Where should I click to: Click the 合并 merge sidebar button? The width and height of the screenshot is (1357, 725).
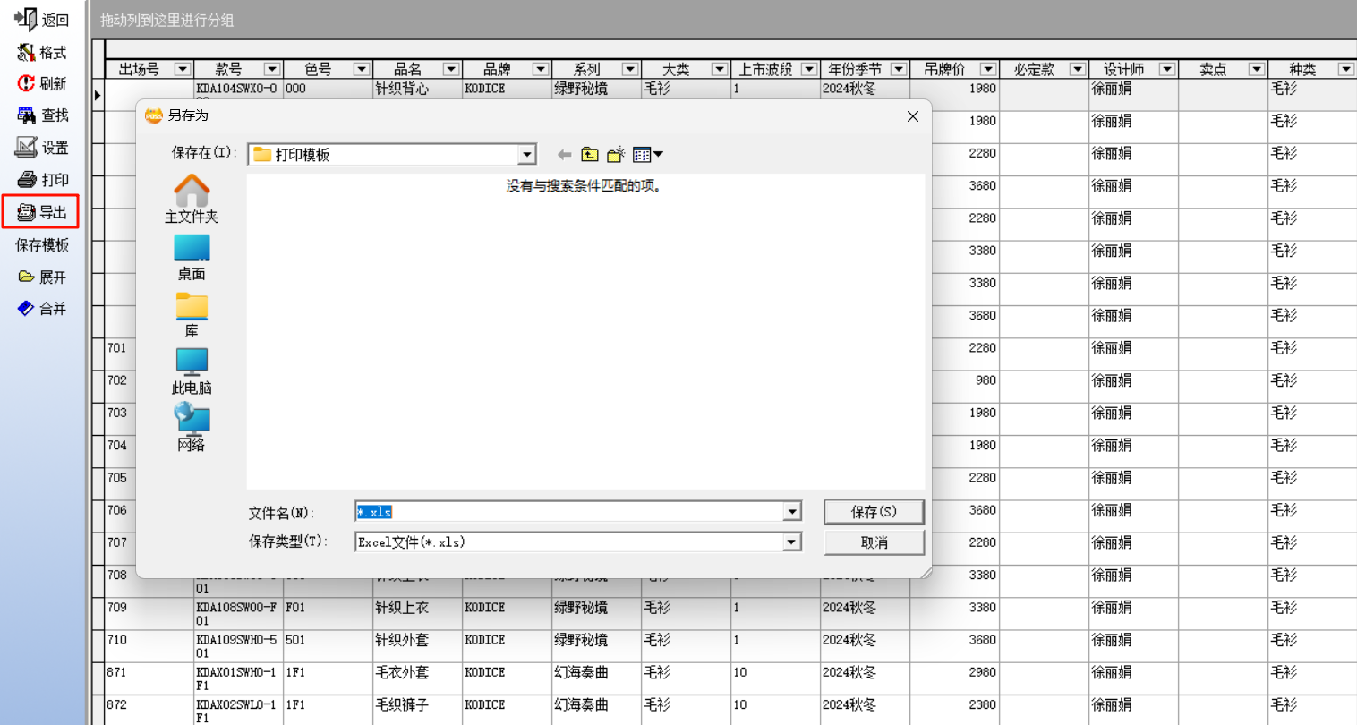[42, 309]
